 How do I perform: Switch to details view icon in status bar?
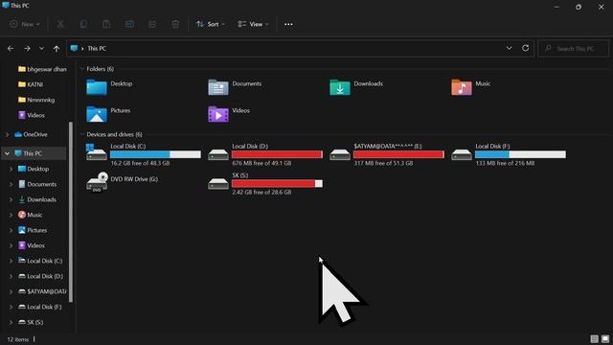coord(594,338)
